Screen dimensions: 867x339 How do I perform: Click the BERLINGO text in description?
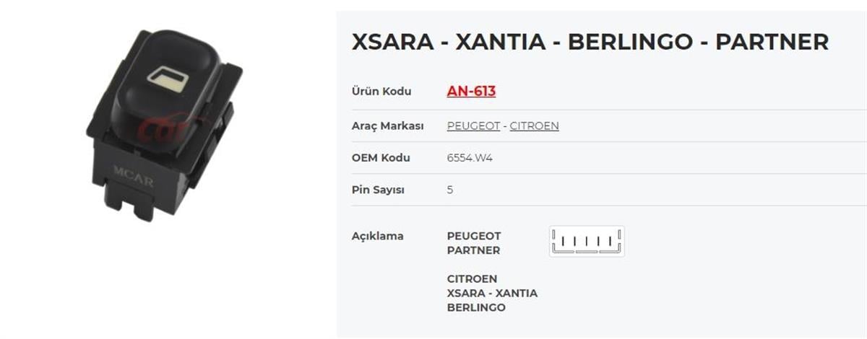click(476, 307)
